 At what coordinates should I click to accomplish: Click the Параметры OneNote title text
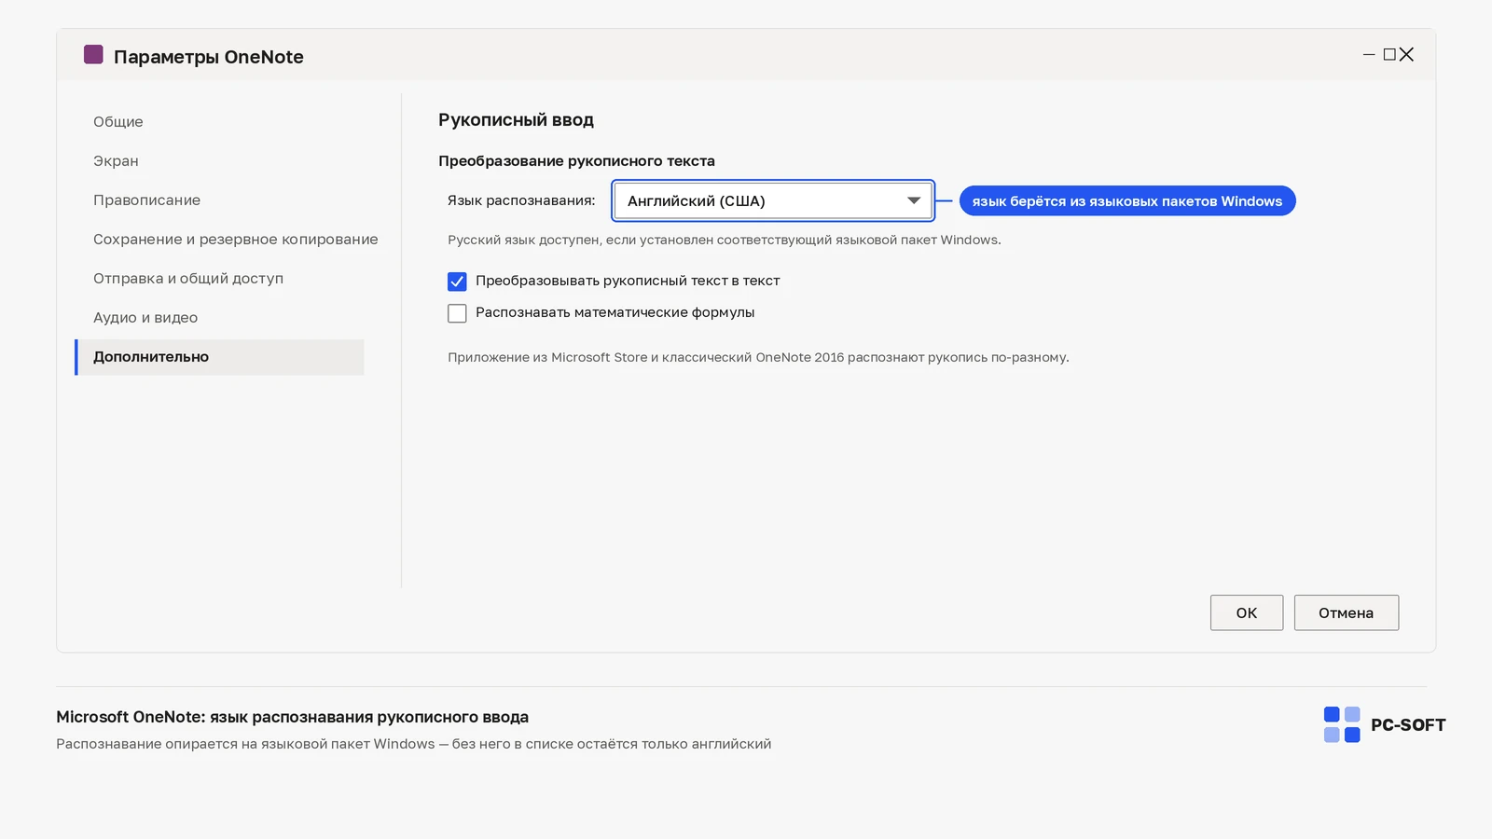[x=209, y=57]
